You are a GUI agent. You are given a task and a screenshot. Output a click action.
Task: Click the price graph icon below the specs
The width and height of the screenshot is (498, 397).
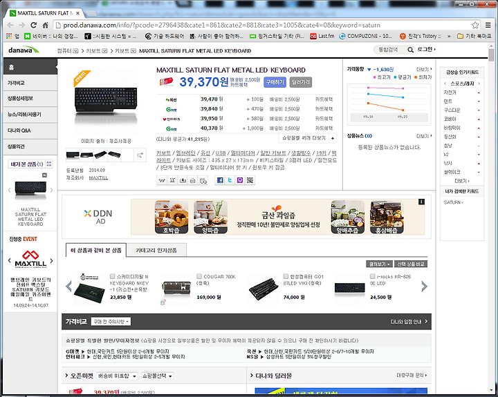pos(162,180)
